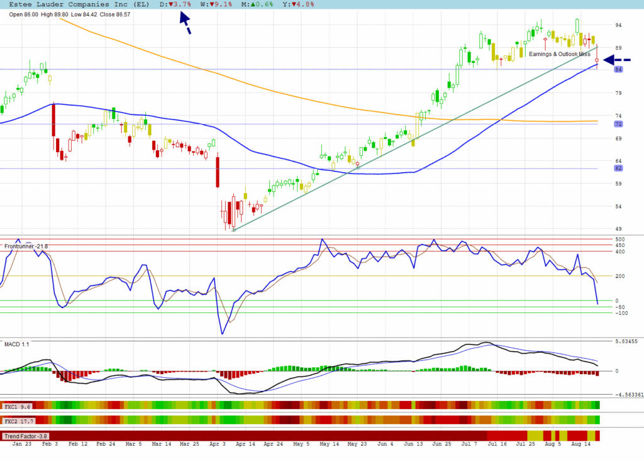This screenshot has height=462, width=644.
Task: Click the Aug 14 date label
Action: [x=580, y=444]
